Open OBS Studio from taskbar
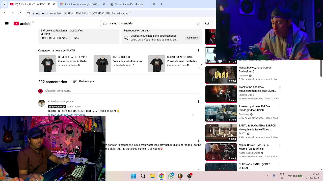The height and width of the screenshot is (181, 323). [189, 176]
